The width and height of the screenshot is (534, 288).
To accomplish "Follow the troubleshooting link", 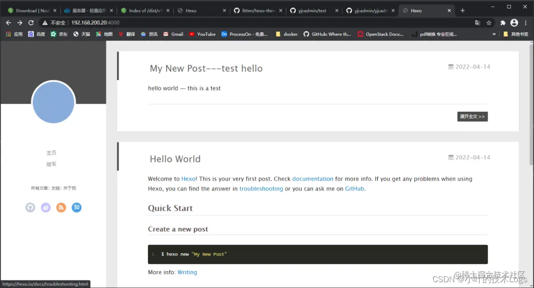I will click(x=261, y=189).
